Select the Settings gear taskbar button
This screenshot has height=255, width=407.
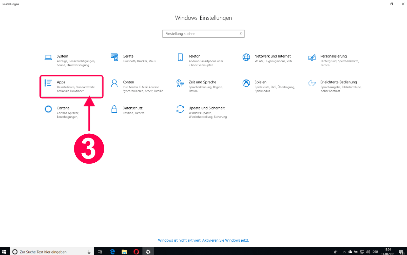coord(148,251)
